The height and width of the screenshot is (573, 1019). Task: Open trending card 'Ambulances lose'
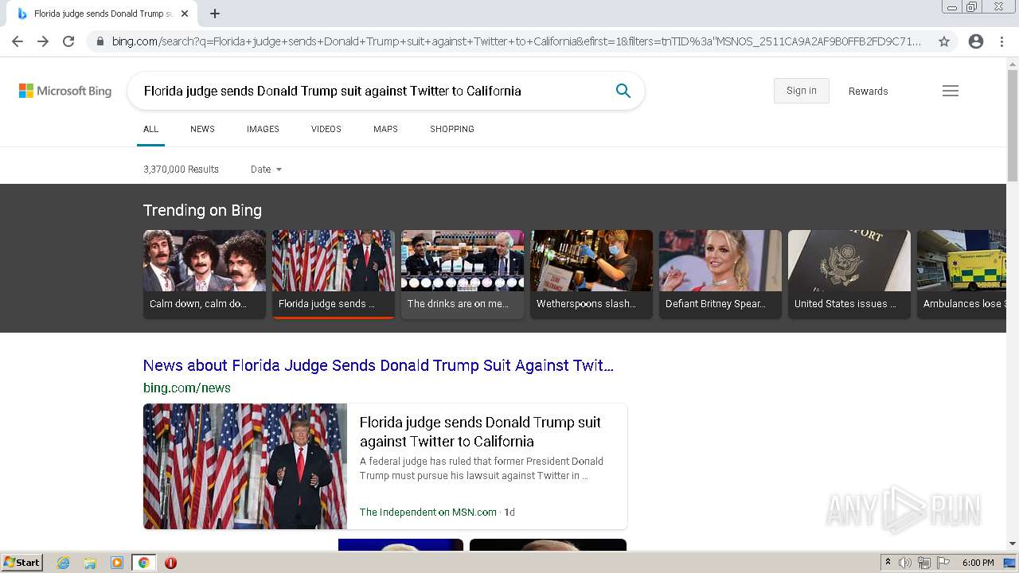[962, 275]
